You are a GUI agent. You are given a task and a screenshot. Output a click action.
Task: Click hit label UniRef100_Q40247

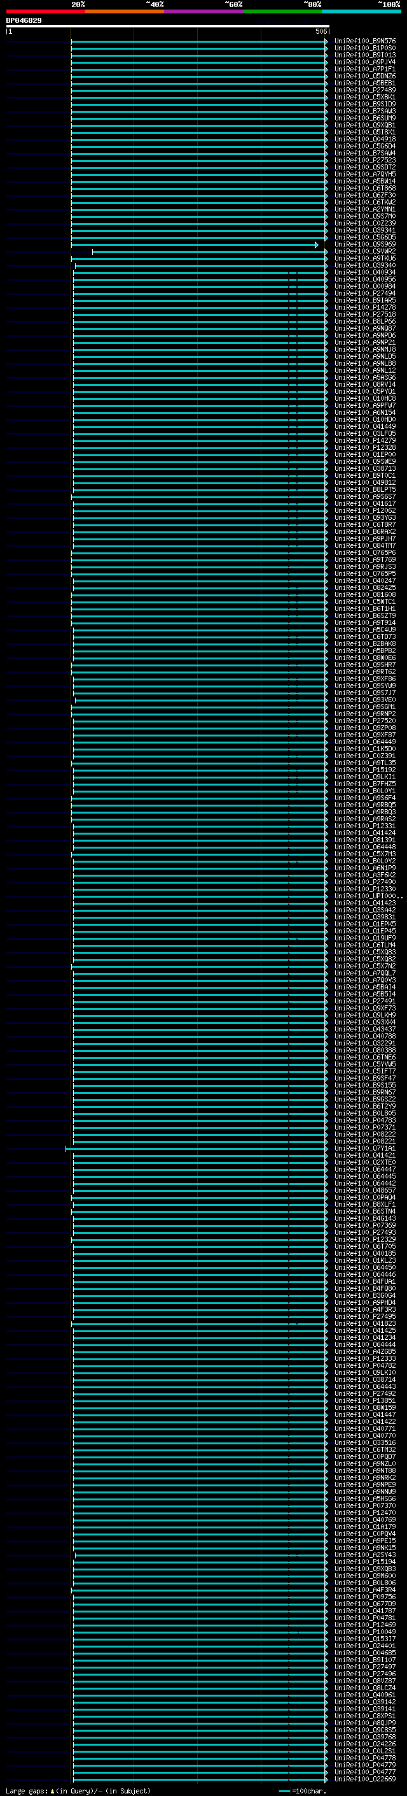tap(365, 581)
